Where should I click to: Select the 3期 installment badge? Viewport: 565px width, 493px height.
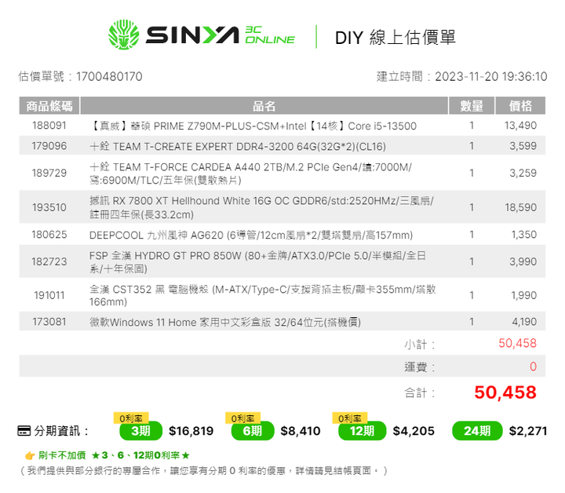coord(141,431)
